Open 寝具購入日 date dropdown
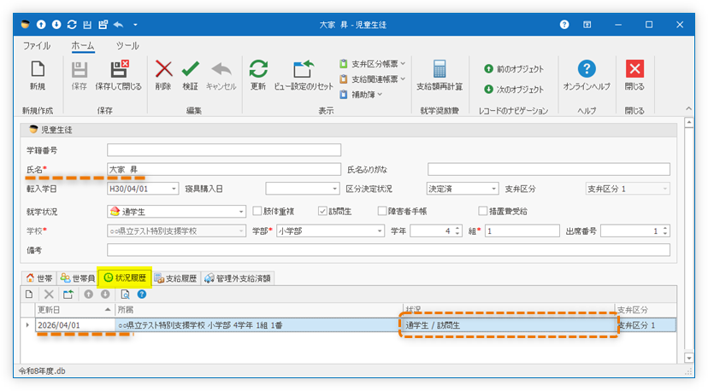The width and height of the screenshot is (708, 391). pos(334,189)
